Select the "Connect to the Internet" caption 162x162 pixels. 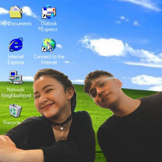[x=49, y=59]
